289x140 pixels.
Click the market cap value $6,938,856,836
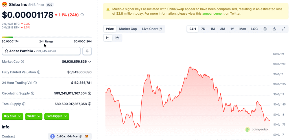click(74, 62)
